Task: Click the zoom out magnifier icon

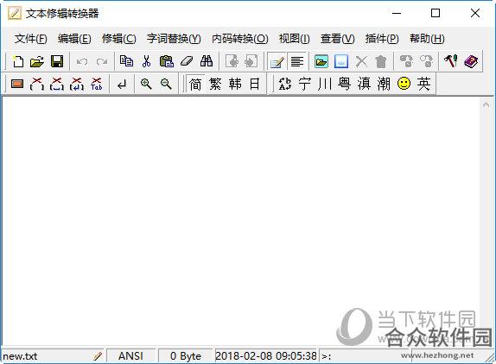Action: point(166,84)
